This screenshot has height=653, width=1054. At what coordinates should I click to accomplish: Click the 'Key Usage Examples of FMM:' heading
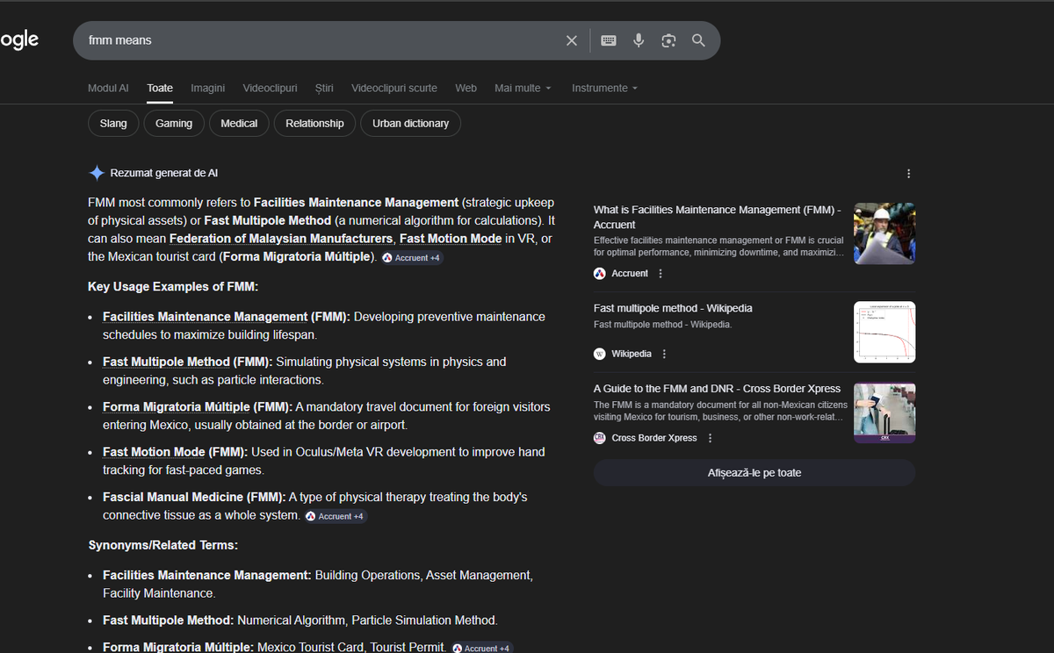(173, 287)
